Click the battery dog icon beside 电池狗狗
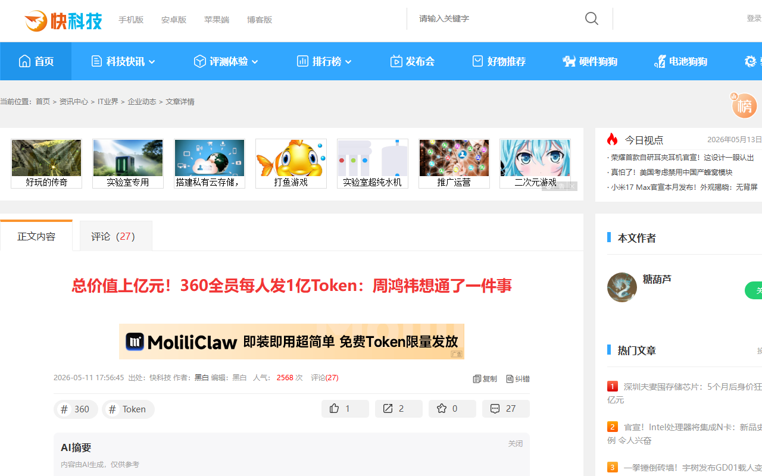Screen dimensions: 762x476 (660, 61)
